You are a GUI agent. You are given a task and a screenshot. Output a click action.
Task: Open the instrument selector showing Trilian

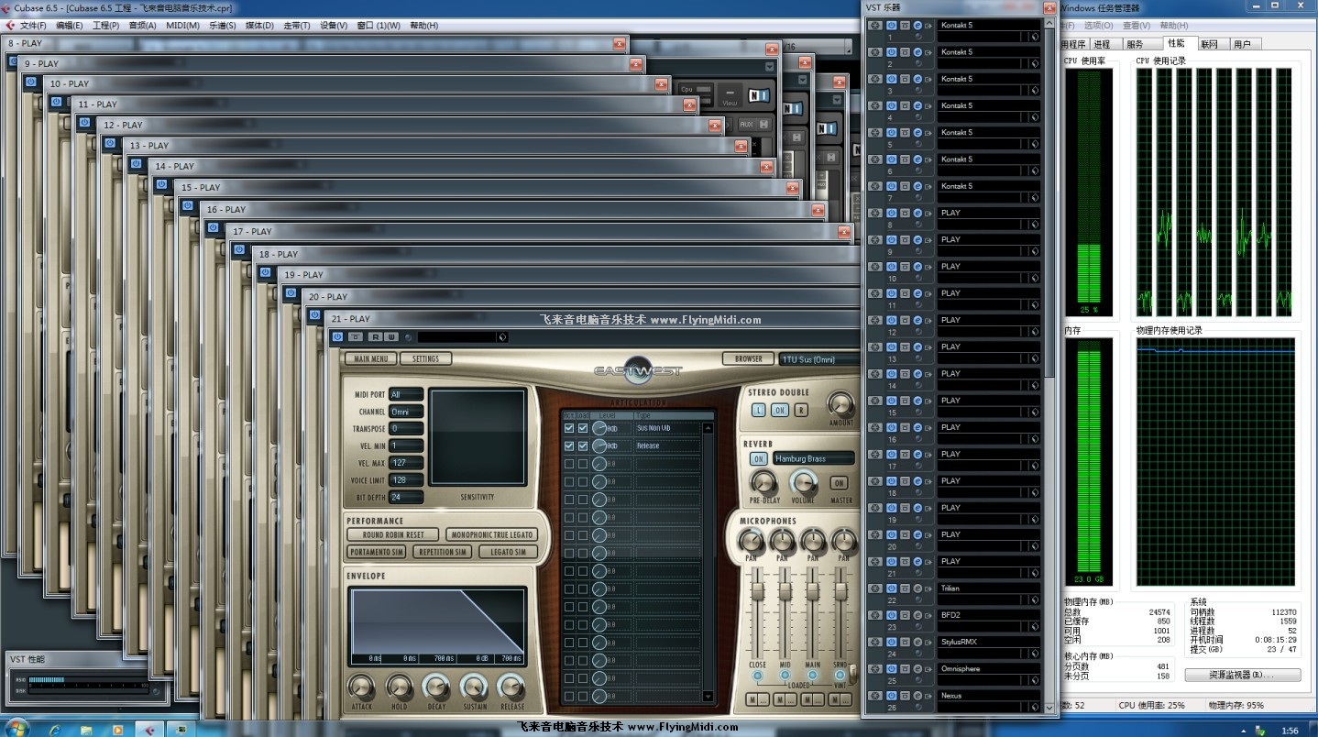[989, 588]
